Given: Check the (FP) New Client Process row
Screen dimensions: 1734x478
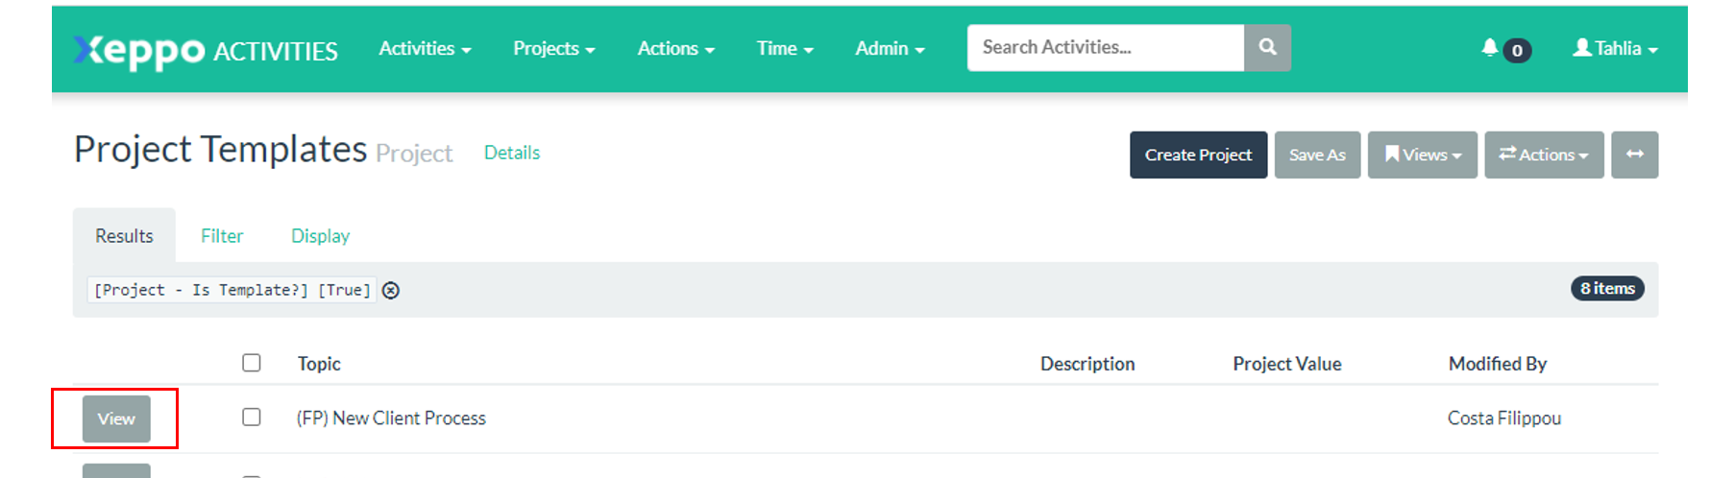Looking at the screenshot, I should click(x=252, y=418).
